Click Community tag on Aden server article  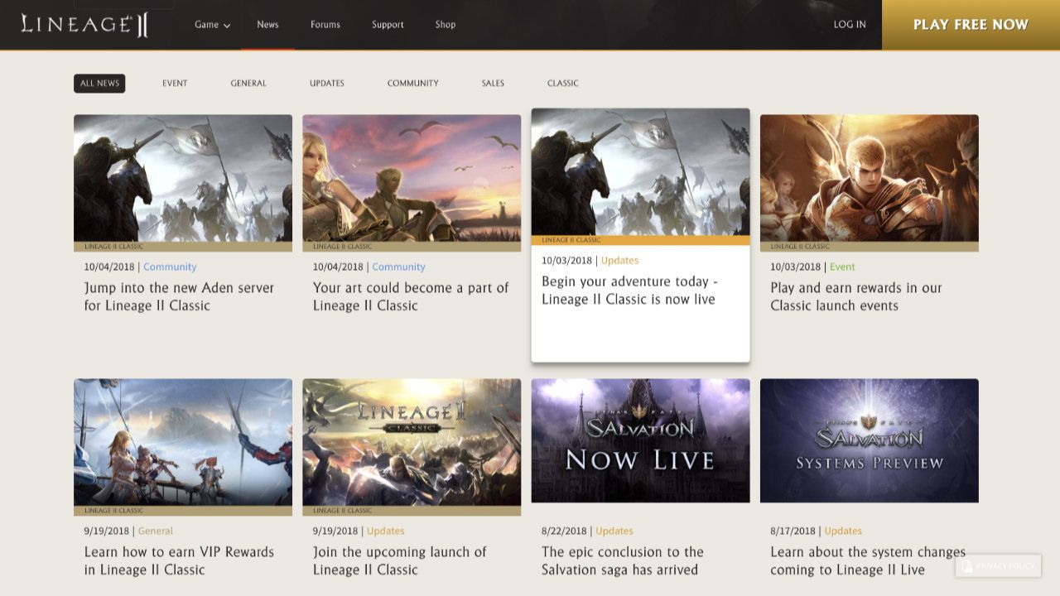point(170,267)
